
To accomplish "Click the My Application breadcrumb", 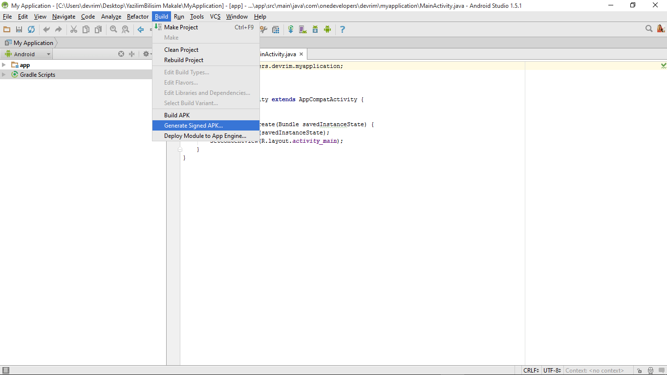I will (33, 43).
